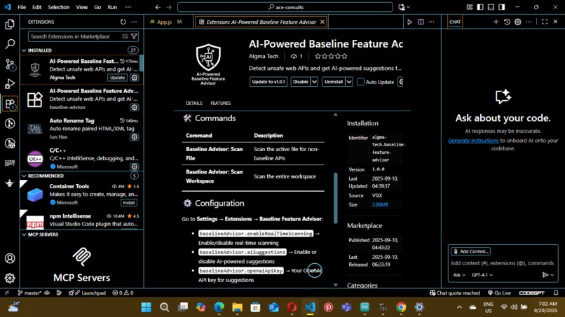Open notifications bell in status bar
Viewport: 565px width, 317px height.
tap(556, 293)
